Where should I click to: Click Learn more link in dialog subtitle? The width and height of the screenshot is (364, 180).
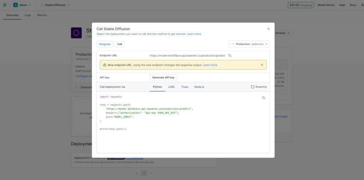(194, 34)
